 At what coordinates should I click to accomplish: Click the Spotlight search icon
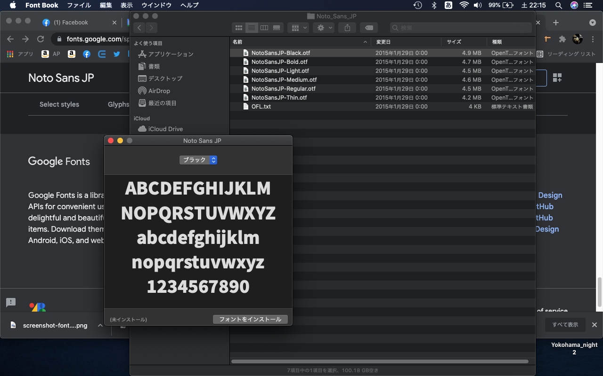(x=559, y=5)
